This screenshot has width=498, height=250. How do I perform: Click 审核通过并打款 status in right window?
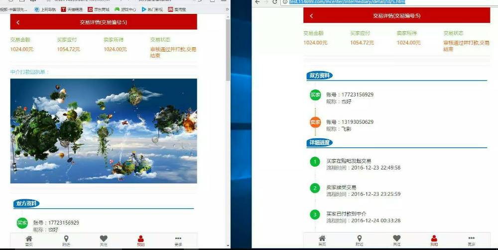click(x=466, y=46)
